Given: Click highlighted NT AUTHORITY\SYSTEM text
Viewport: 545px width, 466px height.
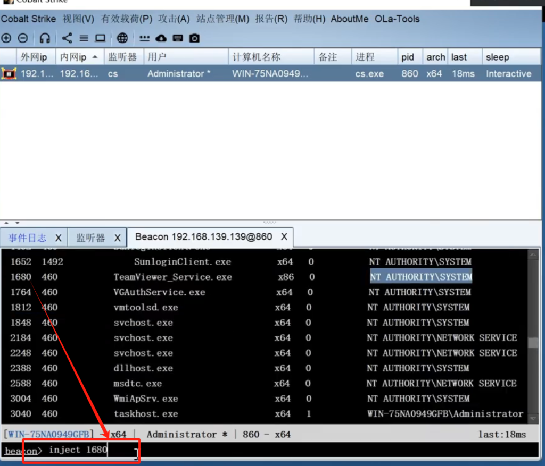Looking at the screenshot, I should [x=421, y=276].
